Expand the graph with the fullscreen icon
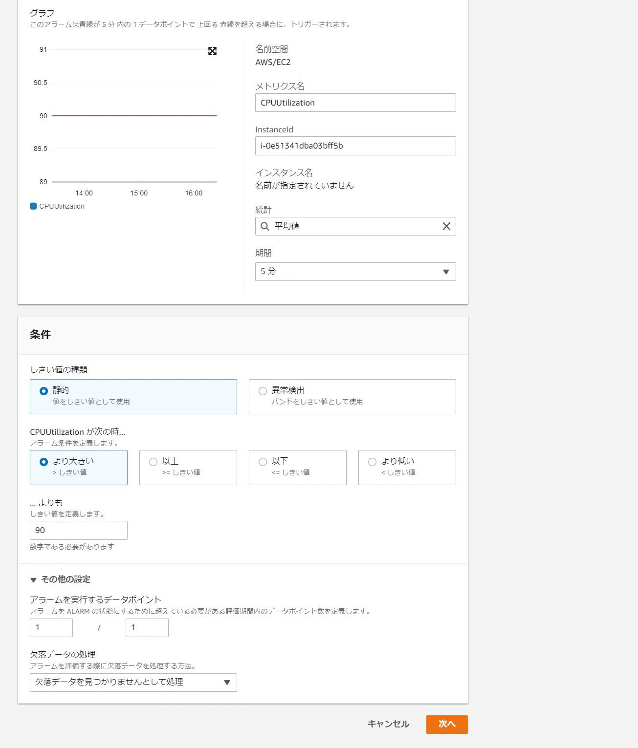 [x=212, y=51]
